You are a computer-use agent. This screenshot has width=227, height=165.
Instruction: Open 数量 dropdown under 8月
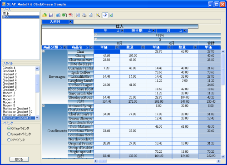pos(143,47)
